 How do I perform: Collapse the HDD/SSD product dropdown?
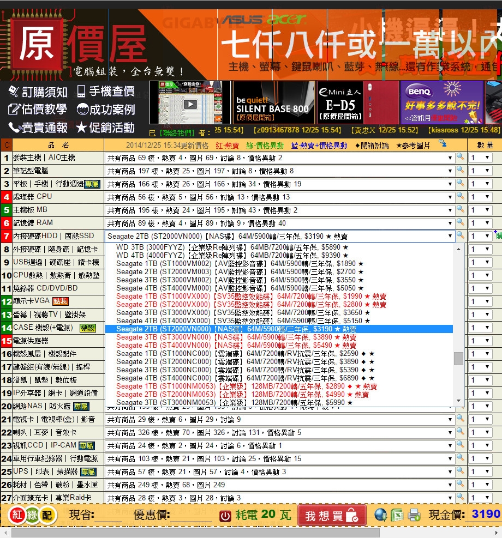click(x=280, y=236)
